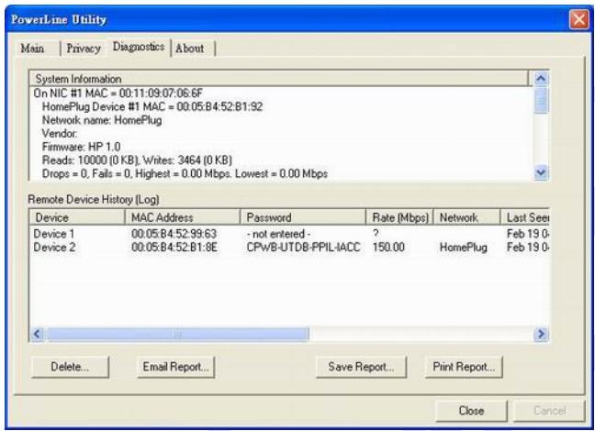Viewport: 595px width, 431px height.
Task: Open the Privacy tab
Action: click(x=84, y=49)
